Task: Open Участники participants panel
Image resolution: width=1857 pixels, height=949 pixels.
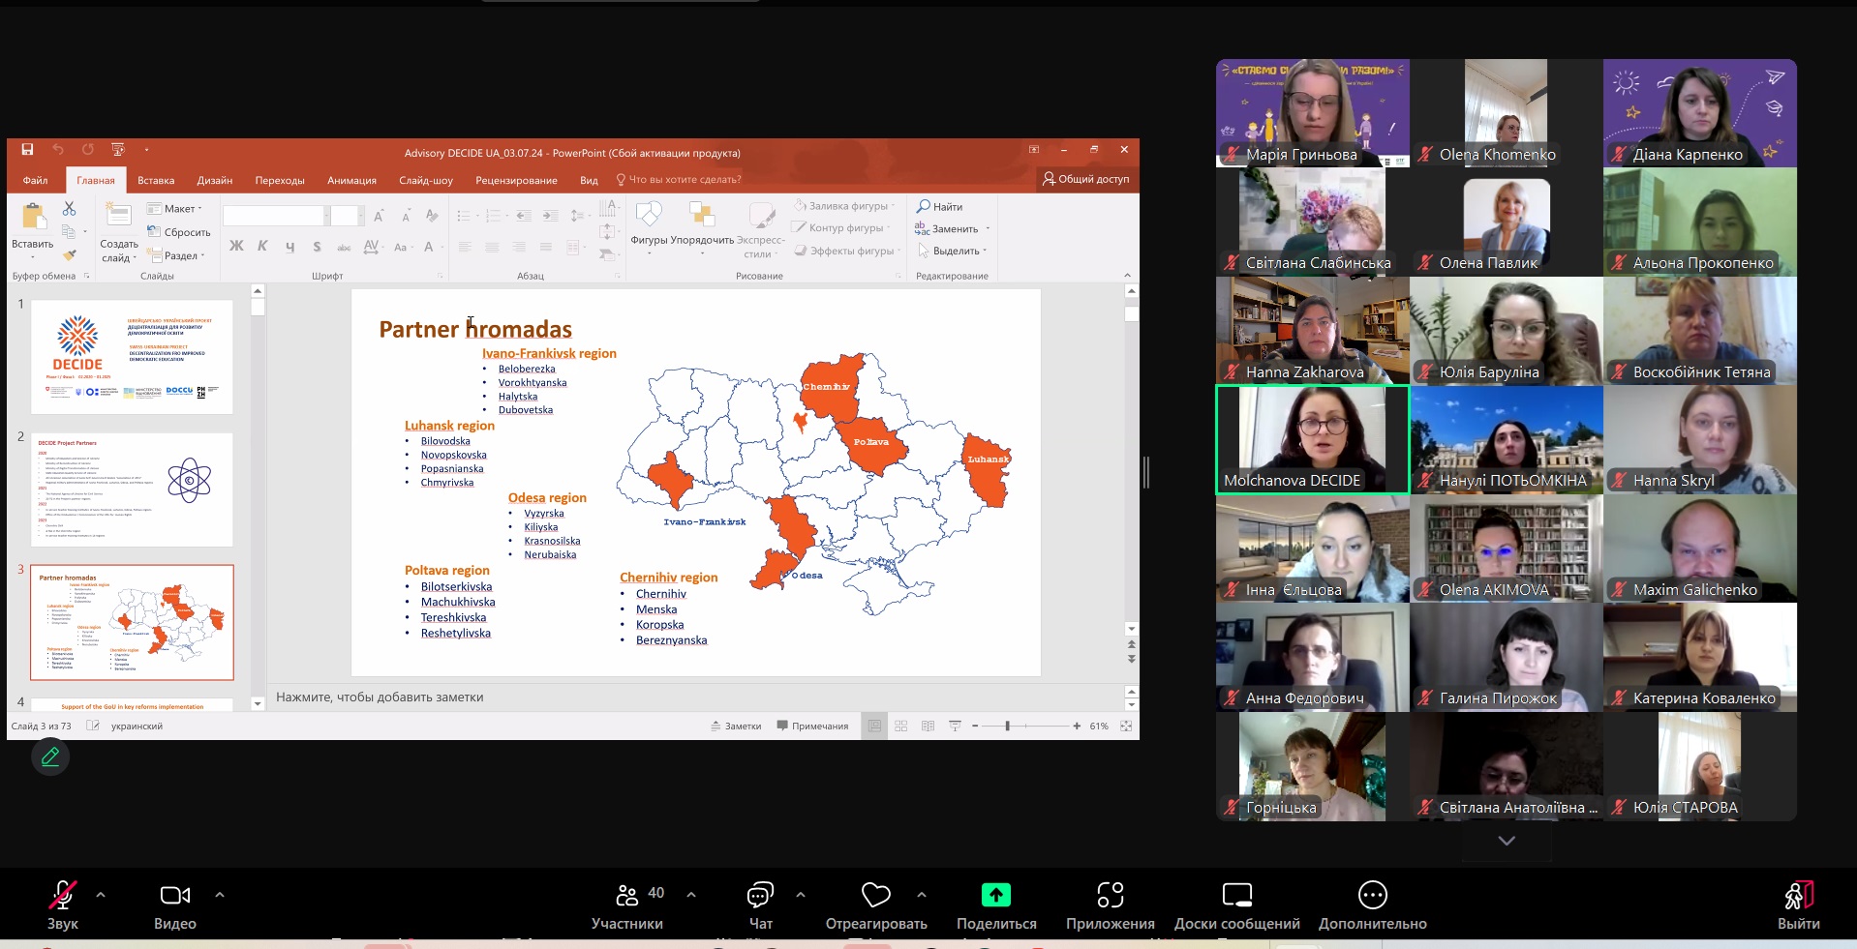Action: (627, 906)
